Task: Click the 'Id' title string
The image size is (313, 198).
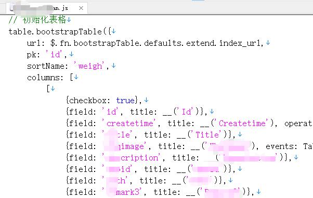Action: click(186, 112)
